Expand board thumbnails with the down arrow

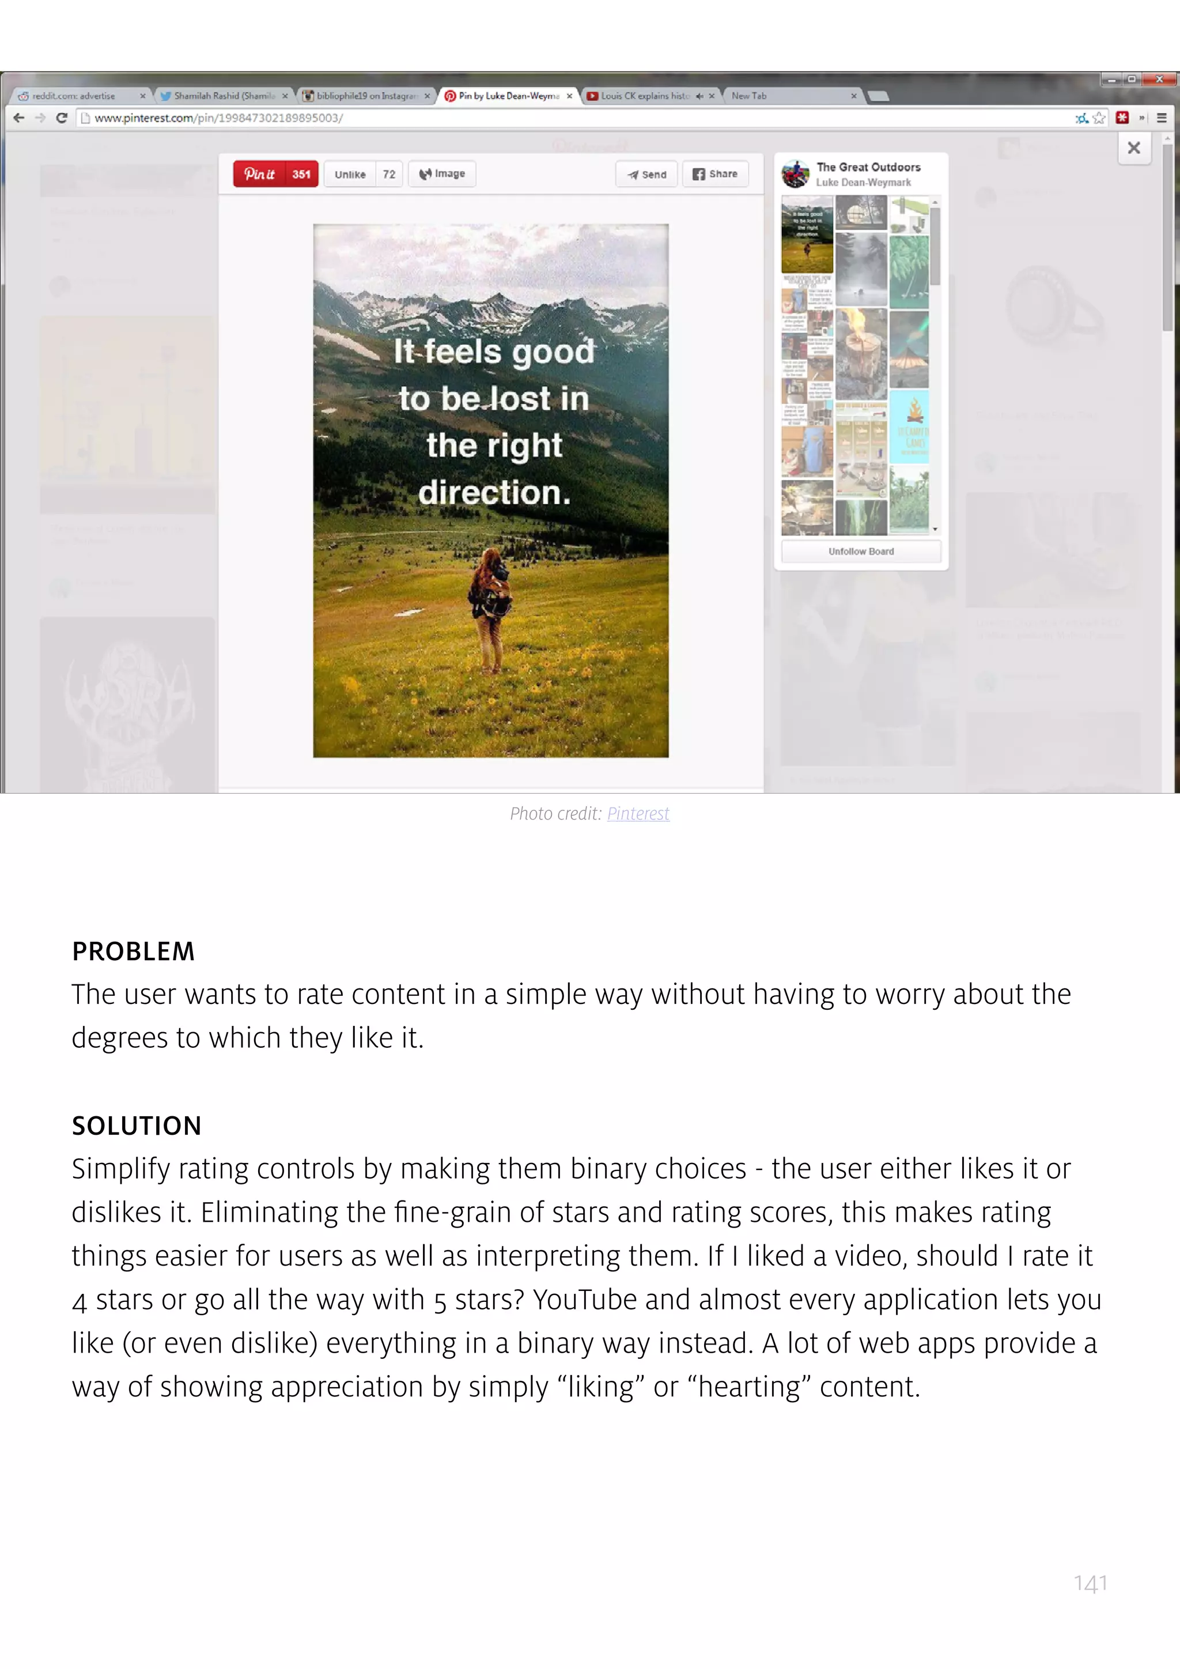coord(935,529)
